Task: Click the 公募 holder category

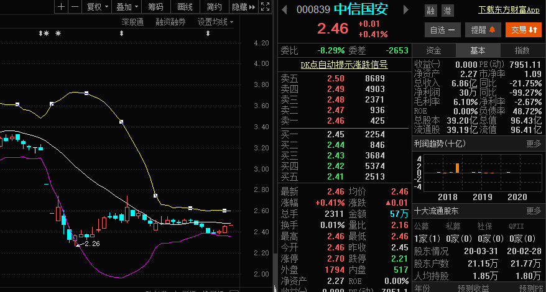Action: pyautogui.click(x=422, y=226)
